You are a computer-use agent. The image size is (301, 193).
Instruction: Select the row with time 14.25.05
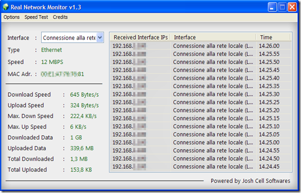(200, 134)
